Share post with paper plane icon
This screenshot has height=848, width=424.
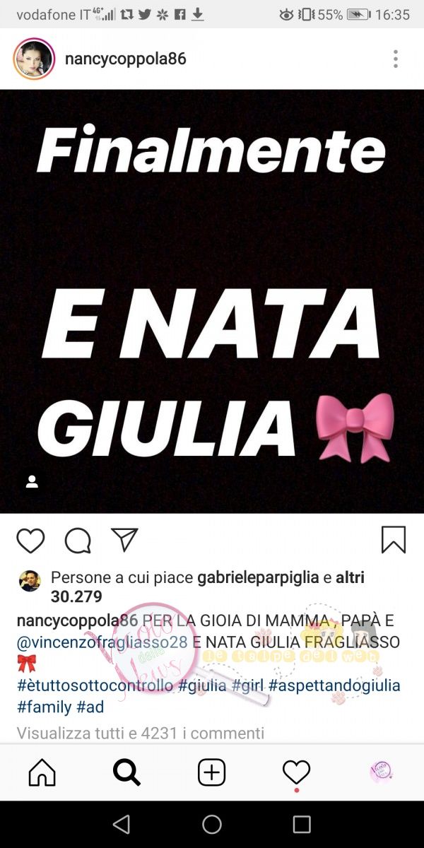point(125,541)
